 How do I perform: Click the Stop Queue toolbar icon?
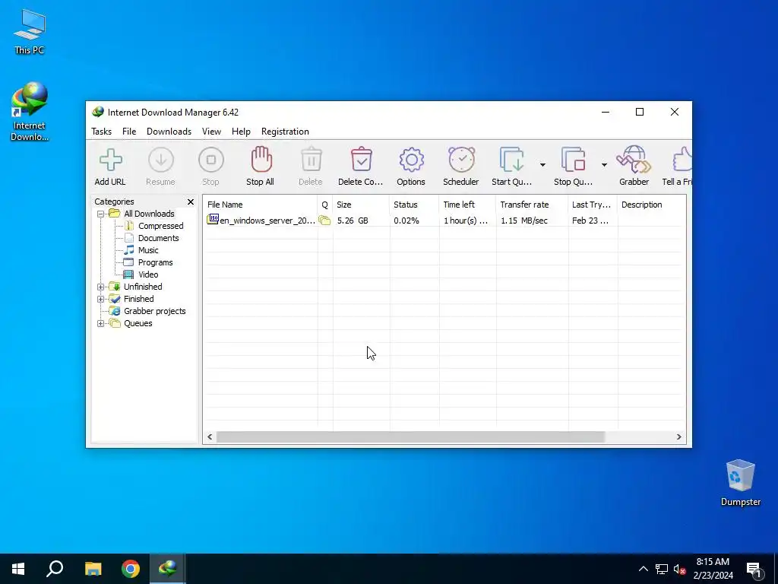click(573, 160)
